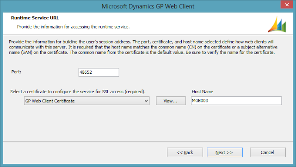
Task: Click the Runtime Service URL heading
Action: (35, 18)
